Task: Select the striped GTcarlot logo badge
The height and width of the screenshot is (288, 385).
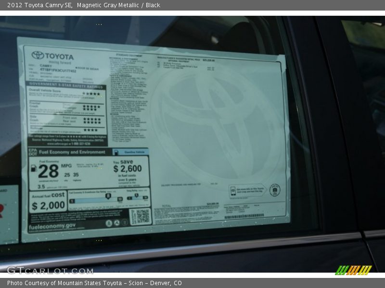Action: (355, 270)
